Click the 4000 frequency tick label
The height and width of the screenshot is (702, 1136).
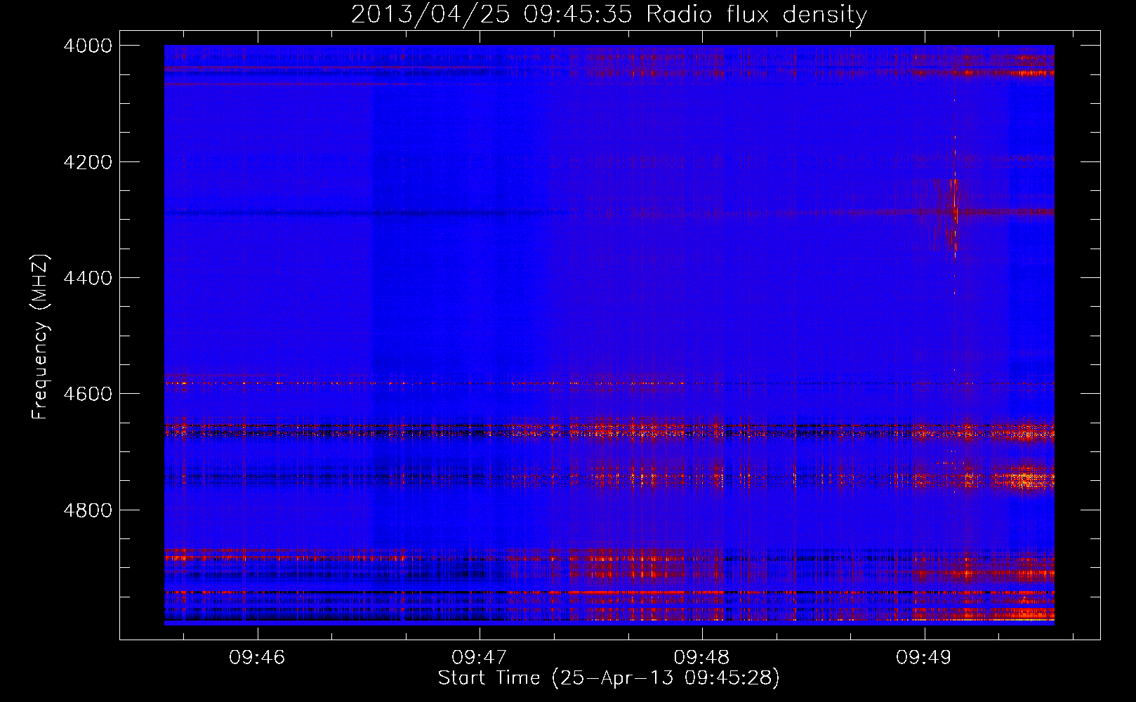pos(88,46)
